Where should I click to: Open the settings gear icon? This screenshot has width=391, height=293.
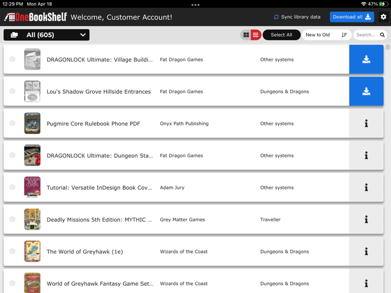pyautogui.click(x=383, y=17)
